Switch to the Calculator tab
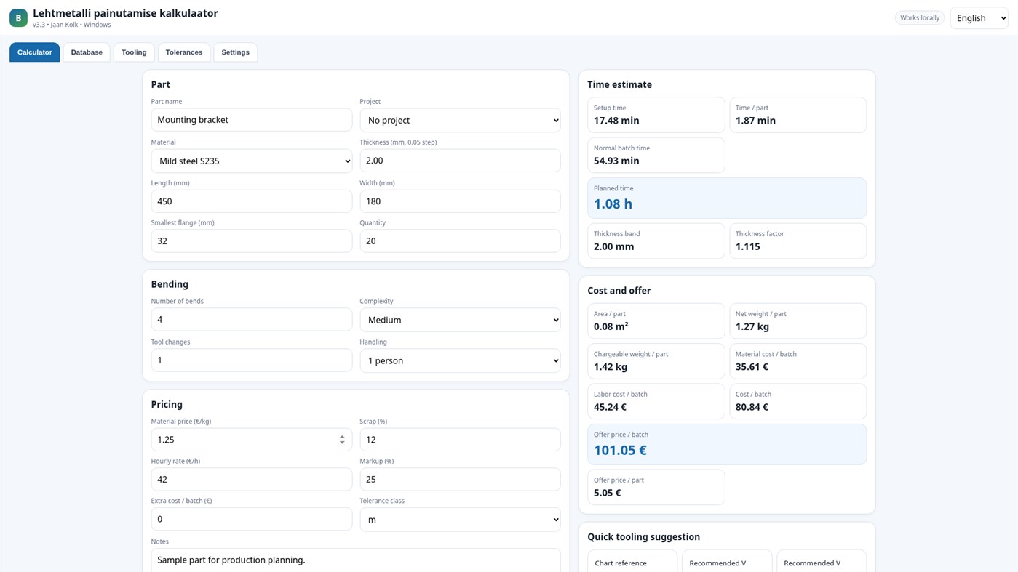This screenshot has width=1018, height=572. tap(35, 52)
